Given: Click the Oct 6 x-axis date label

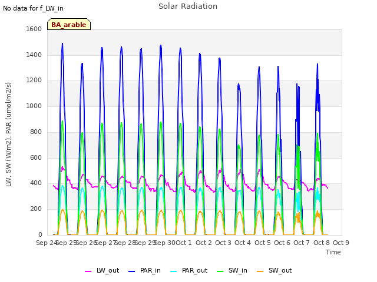Looking at the screenshot, I should (x=282, y=243).
